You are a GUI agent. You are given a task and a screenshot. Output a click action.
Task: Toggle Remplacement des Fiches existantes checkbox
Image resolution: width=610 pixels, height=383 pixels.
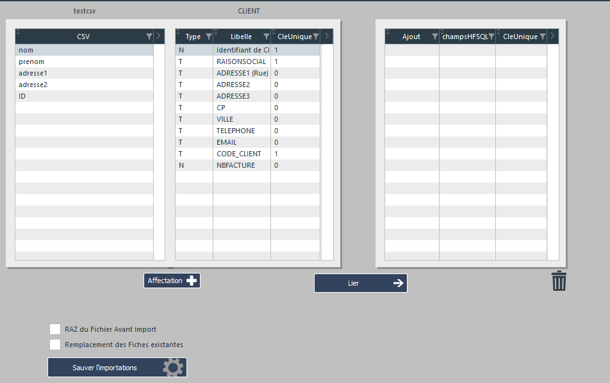[x=55, y=345]
